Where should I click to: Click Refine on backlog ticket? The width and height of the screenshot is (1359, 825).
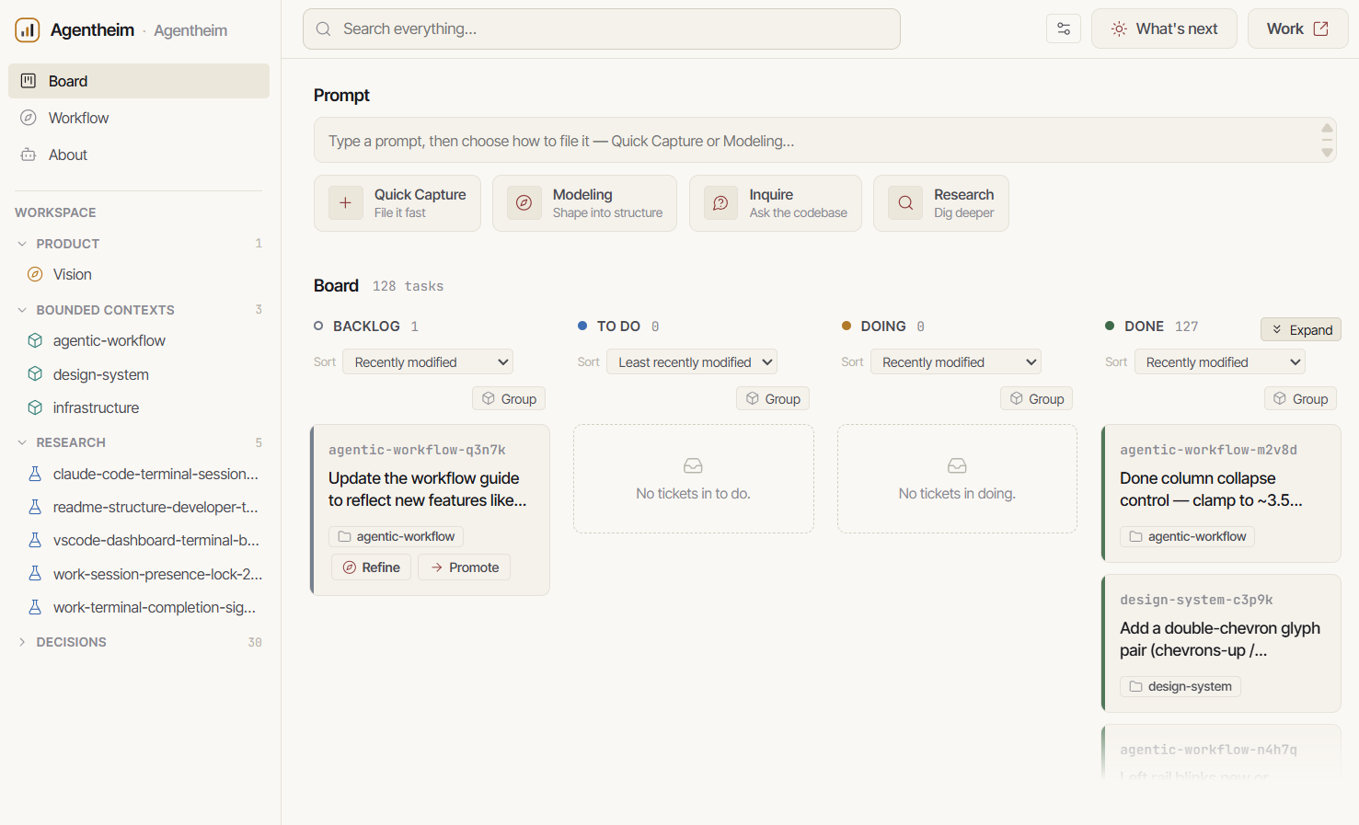[x=371, y=567]
